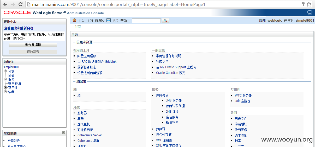Open Jolt 连接池 link
Viewport: 315px width, 147px height.
[x=242, y=101]
